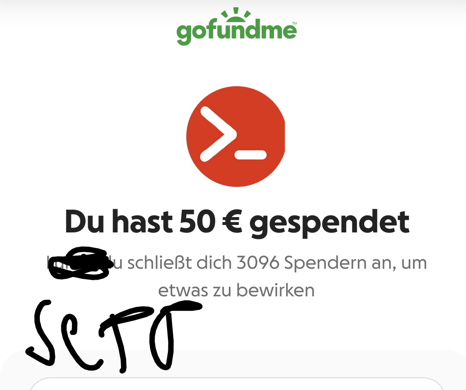The width and height of the screenshot is (466, 390).
Task: Click the handwritten letter S
Action: click(x=41, y=332)
